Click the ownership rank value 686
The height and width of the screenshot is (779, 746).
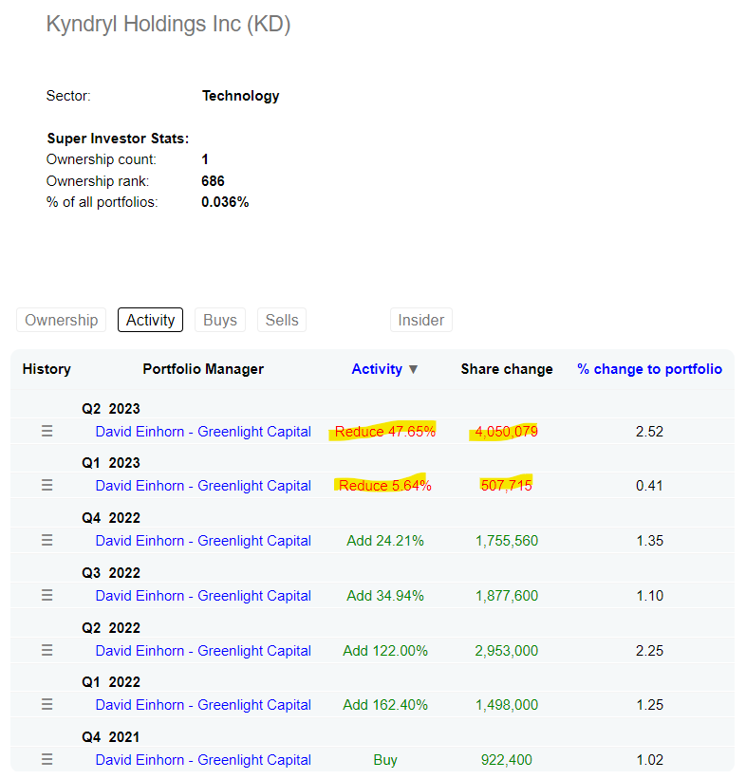click(213, 181)
